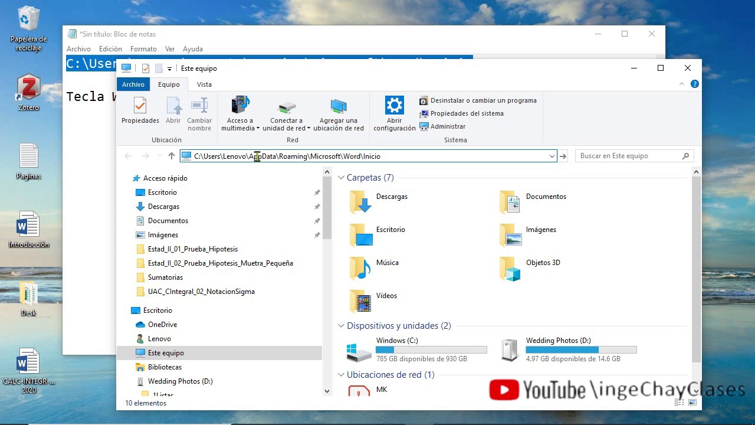Collapse the Ubicaciones de red (1) group
The width and height of the screenshot is (755, 425).
[341, 375]
